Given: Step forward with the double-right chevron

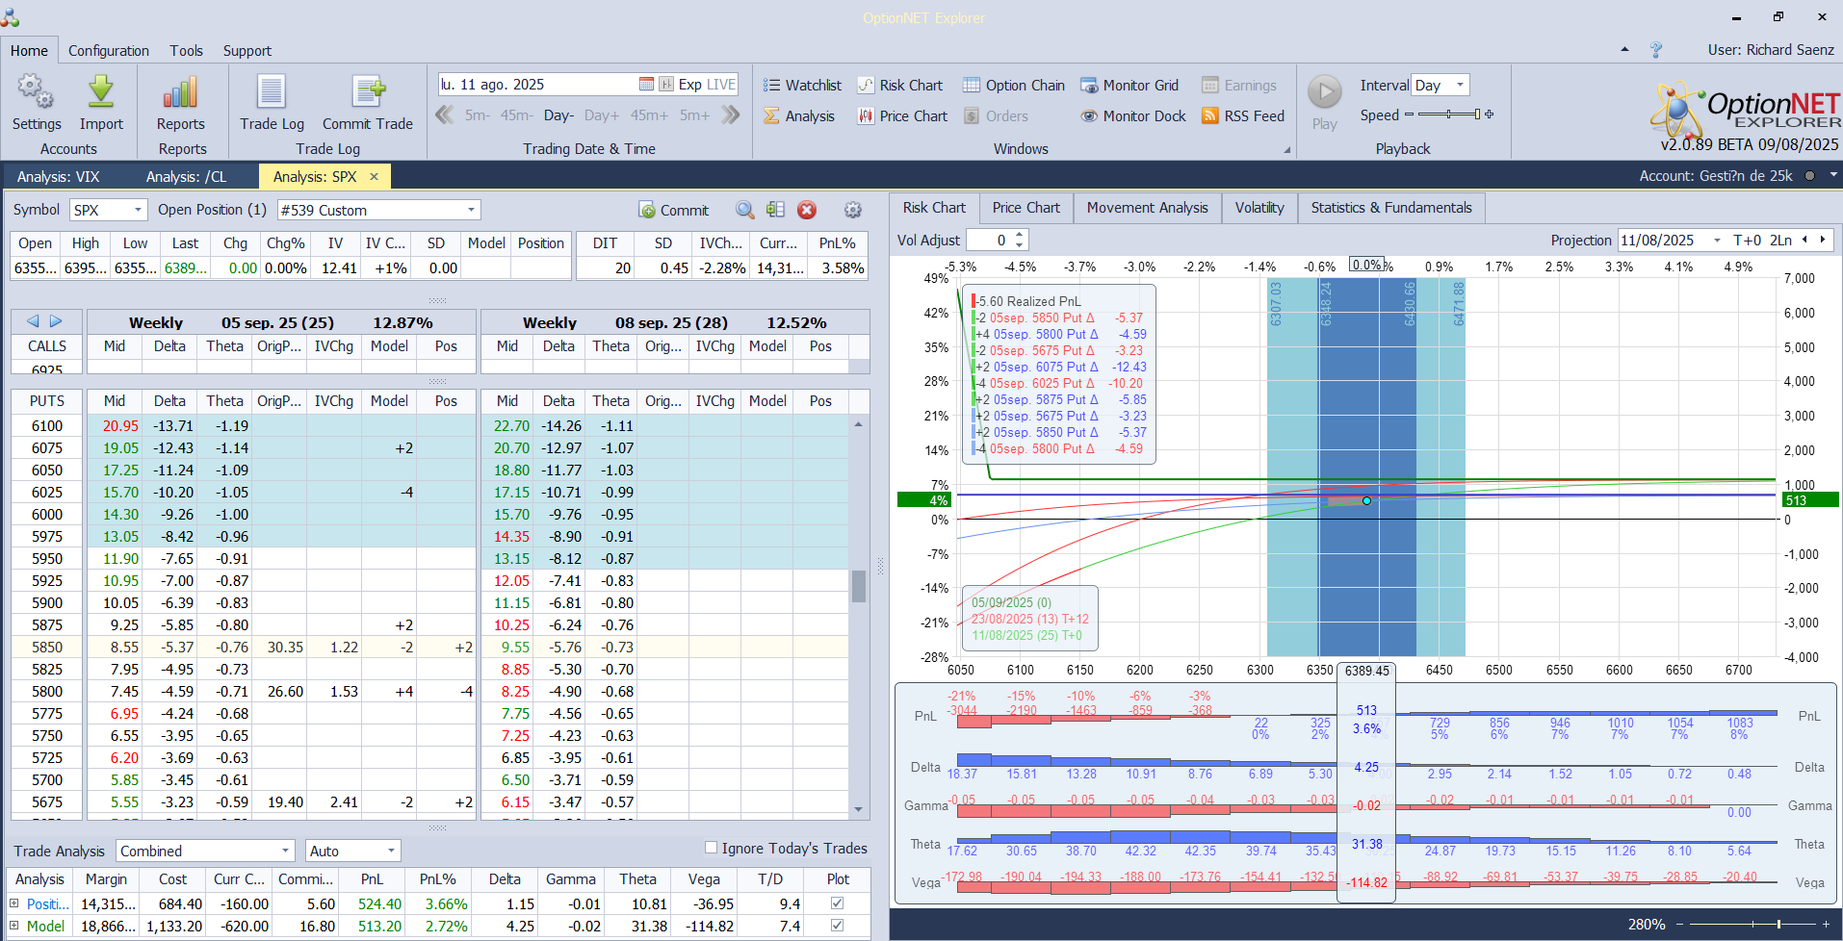Looking at the screenshot, I should click(731, 115).
